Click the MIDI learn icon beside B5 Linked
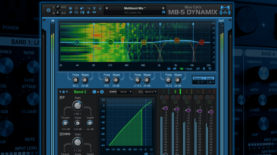Screen dimensions: 277x155 tap(164, 12)
